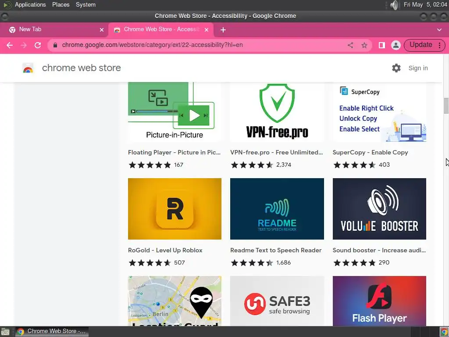The image size is (449, 337).
Task: Open Flash Player thumbnail
Action: [x=379, y=301]
